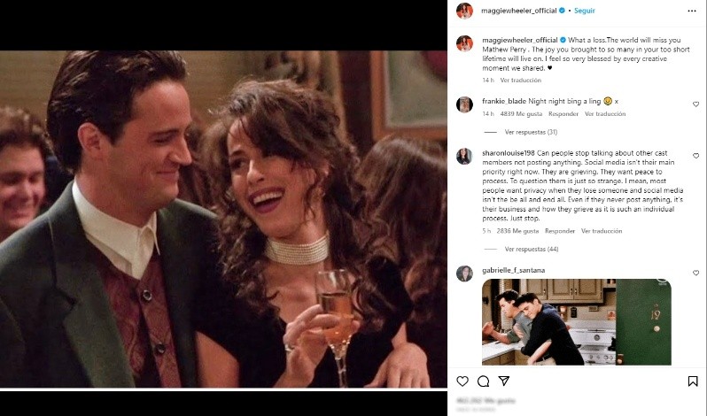The image size is (707, 416).
Task: Expand 'Ver respuestas (31)' replies
Action: pyautogui.click(x=531, y=132)
